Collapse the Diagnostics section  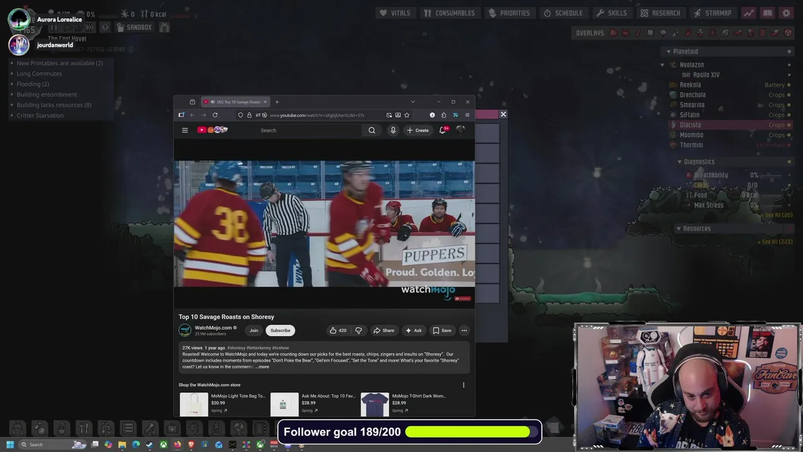679,162
